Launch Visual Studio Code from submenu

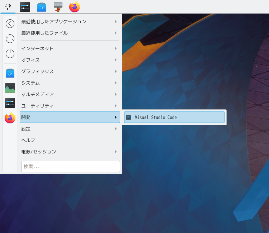click(174, 117)
